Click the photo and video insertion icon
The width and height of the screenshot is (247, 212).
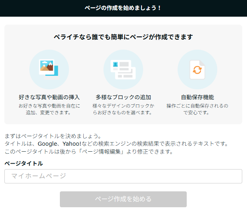coord(49,69)
